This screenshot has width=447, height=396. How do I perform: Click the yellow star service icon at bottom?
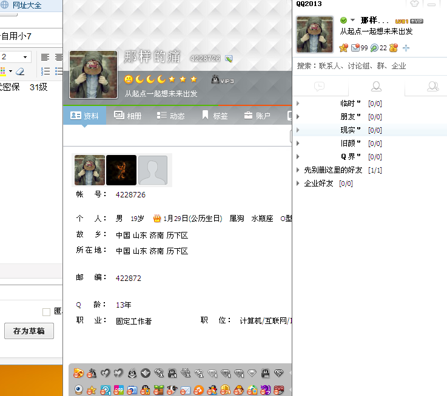point(92,390)
